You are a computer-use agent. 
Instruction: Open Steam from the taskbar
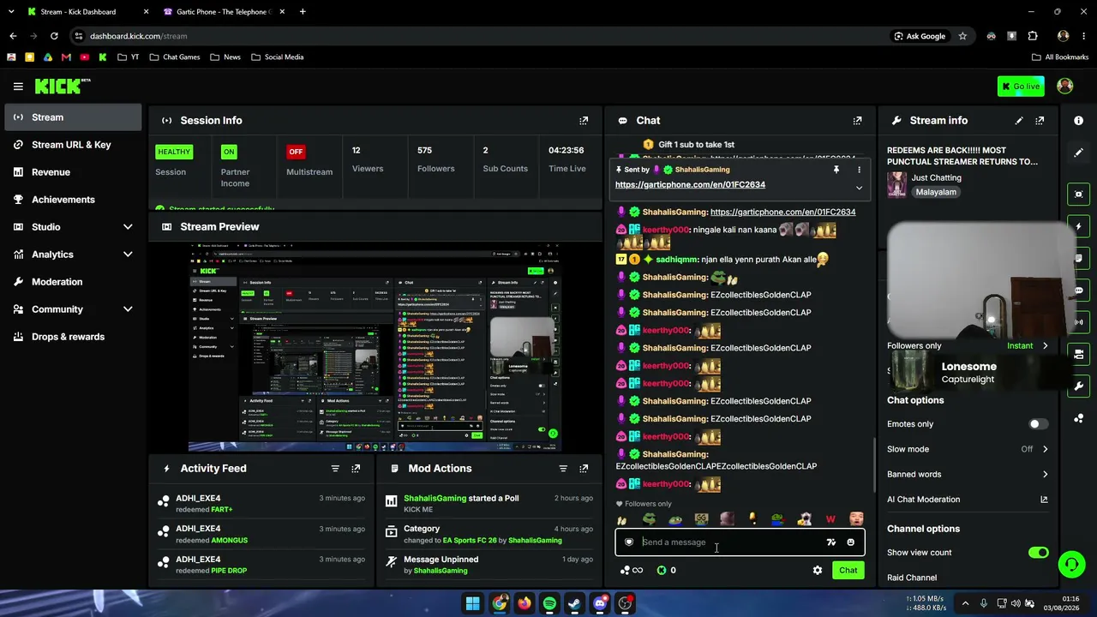574,603
